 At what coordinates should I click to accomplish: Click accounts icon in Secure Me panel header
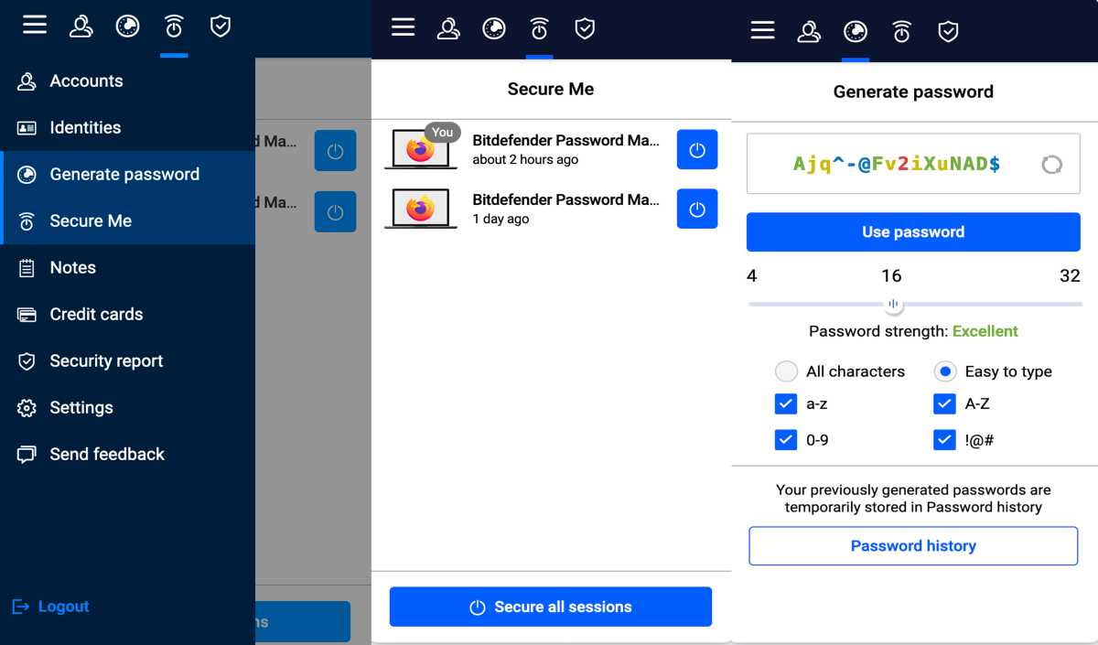click(x=448, y=29)
